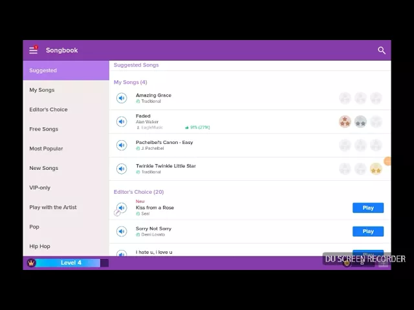Screen dimensions: 414x310
Task: Open the hamburger menu with notification badge
Action: click(x=33, y=50)
